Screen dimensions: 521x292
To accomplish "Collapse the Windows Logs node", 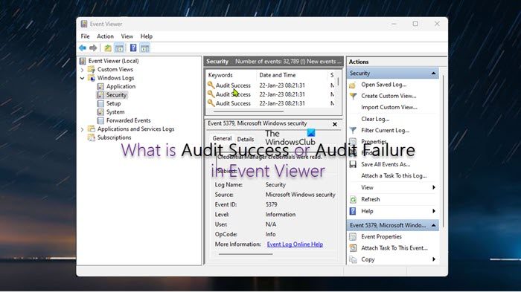I will point(82,78).
